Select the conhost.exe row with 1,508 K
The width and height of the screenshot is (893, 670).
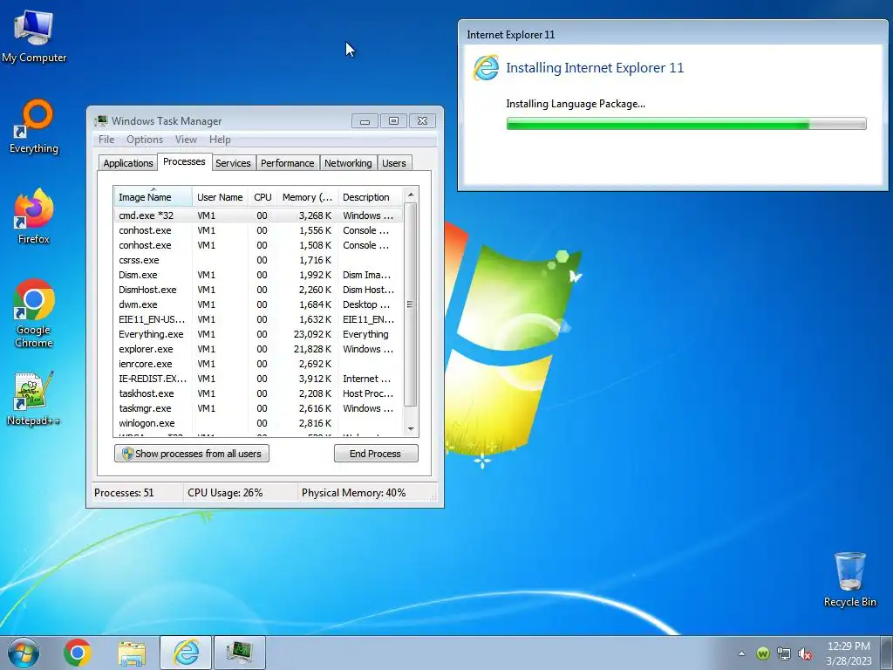click(x=258, y=245)
